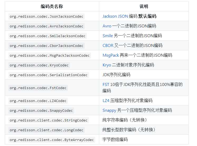This screenshot has height=146, width=197.
Task: Select org.redisson.codec.SerializationCodec code text
Action: tap(49, 75)
